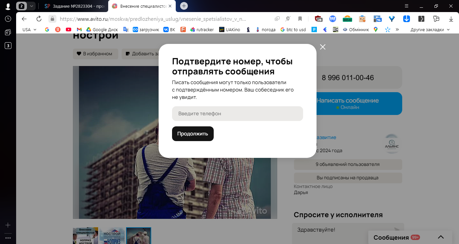Click the 'Введите телефон' phone input field
The image size is (459, 244).
point(238,114)
